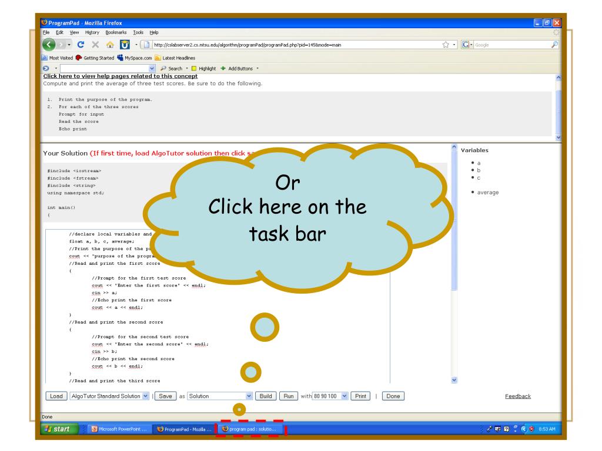Image resolution: width=602 pixels, height=451 pixels.
Task: Open the Most Visited bookmarks folder
Action: point(57,58)
